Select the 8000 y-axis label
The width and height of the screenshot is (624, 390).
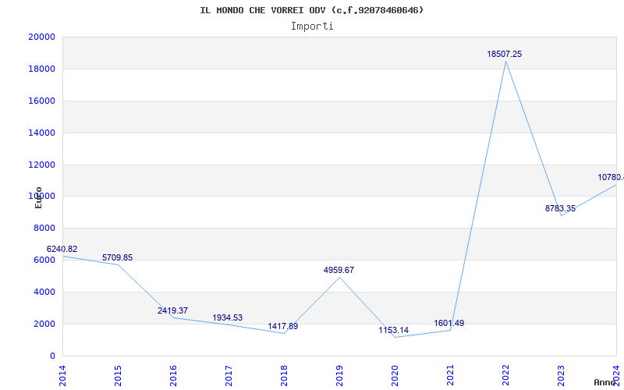44,228
